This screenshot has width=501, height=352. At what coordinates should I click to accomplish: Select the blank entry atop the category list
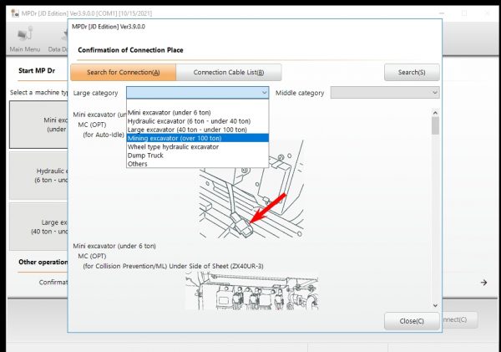(x=197, y=105)
